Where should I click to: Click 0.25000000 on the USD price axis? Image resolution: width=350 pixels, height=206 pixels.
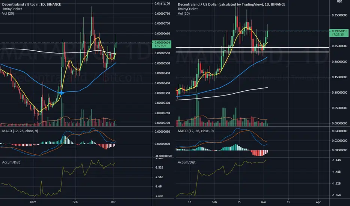click(339, 46)
